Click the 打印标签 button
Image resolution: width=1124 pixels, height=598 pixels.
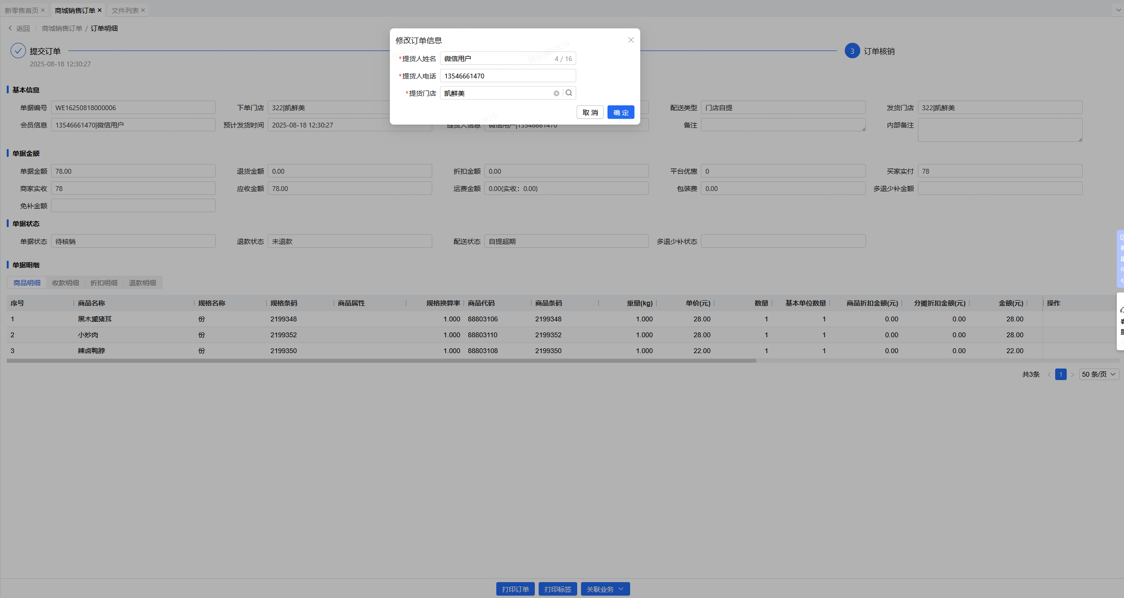click(558, 589)
